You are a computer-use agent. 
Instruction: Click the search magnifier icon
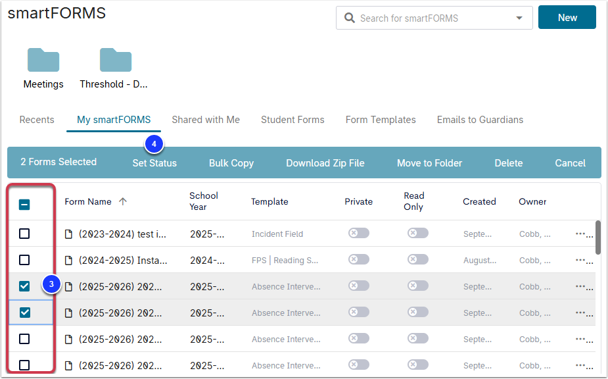[x=350, y=18]
